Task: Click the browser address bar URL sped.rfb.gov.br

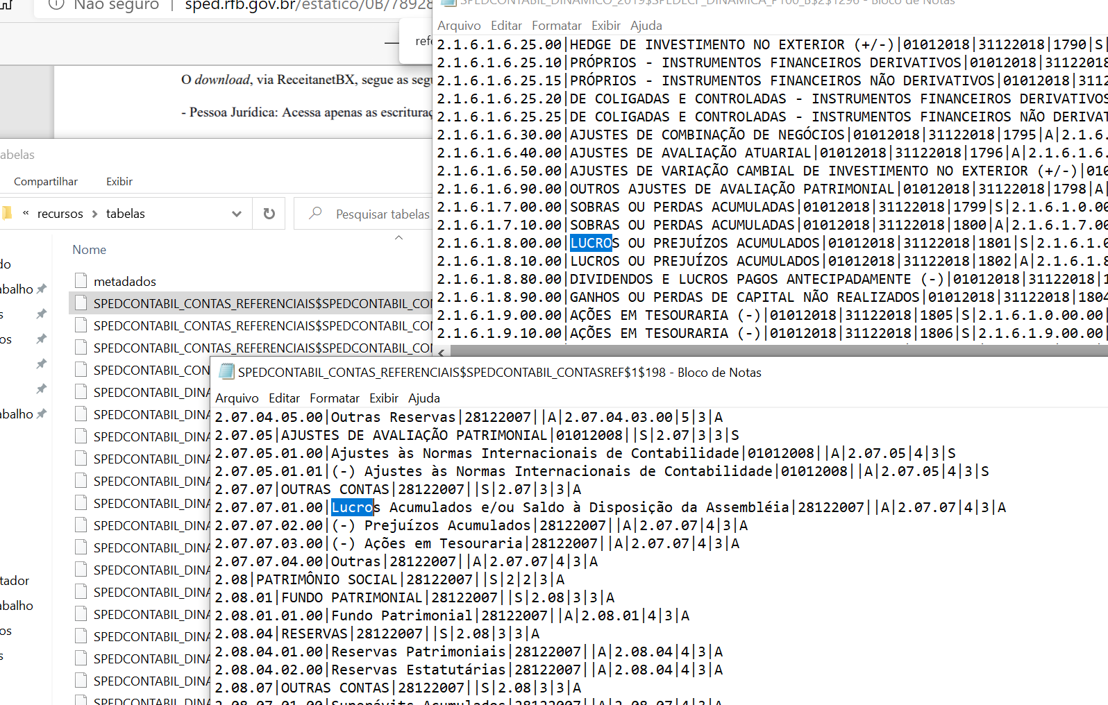Action: click(308, 6)
